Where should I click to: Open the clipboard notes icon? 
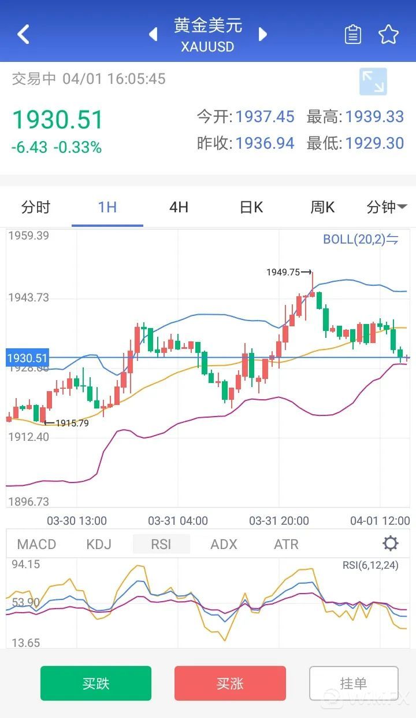352,35
